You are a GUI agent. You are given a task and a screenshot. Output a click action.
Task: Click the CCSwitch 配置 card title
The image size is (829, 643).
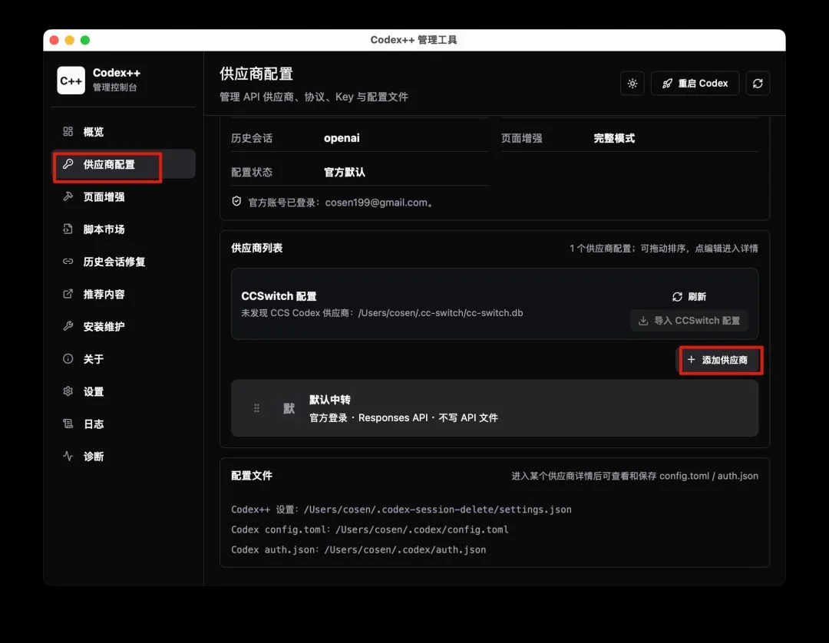point(279,296)
